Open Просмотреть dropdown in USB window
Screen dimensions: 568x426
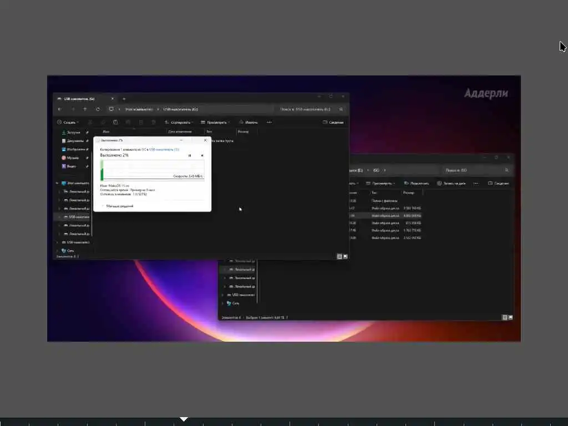coord(215,123)
